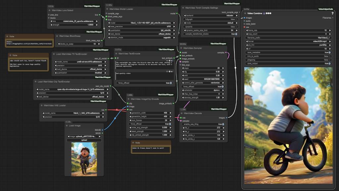Image resolution: width=339 pixels, height=191 pixels.
Task: Toggle trim_to_audio in Video Combine
Action: point(288,56)
